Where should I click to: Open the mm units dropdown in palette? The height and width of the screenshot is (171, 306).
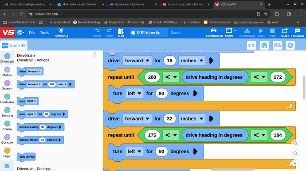(63, 84)
